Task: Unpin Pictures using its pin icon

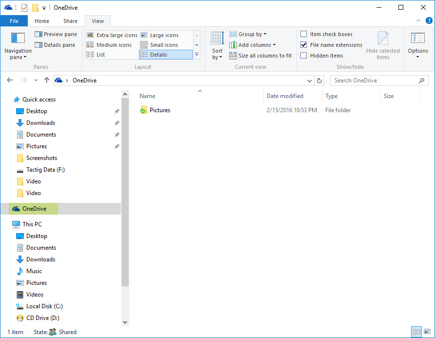Action: 117,146
